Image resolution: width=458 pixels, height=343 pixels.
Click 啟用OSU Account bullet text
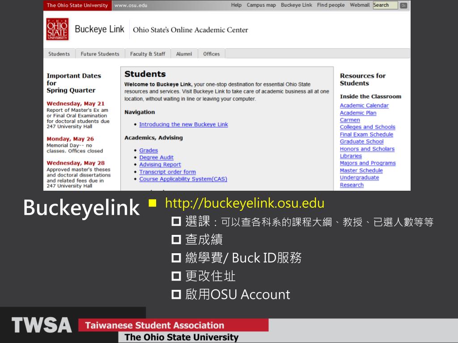pyautogui.click(x=238, y=294)
